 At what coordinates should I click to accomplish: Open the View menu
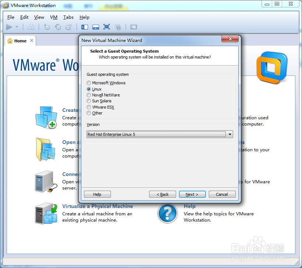(x=39, y=17)
